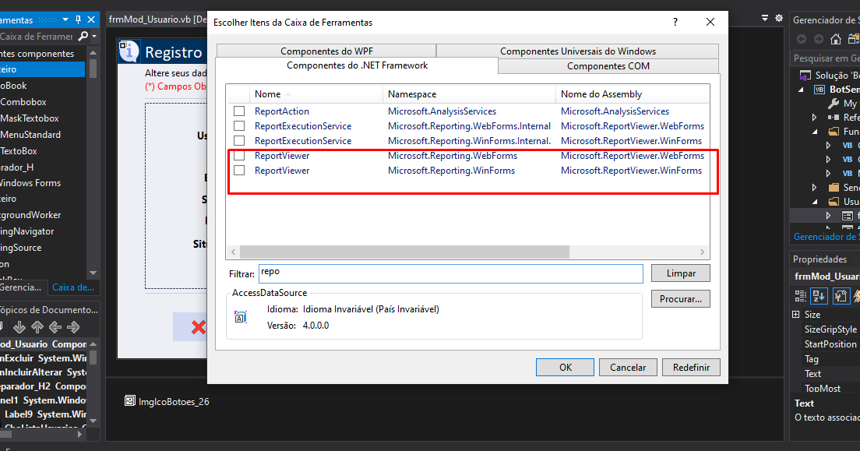This screenshot has width=860, height=451.
Task: Click the document well gear icon
Action: coord(779,18)
